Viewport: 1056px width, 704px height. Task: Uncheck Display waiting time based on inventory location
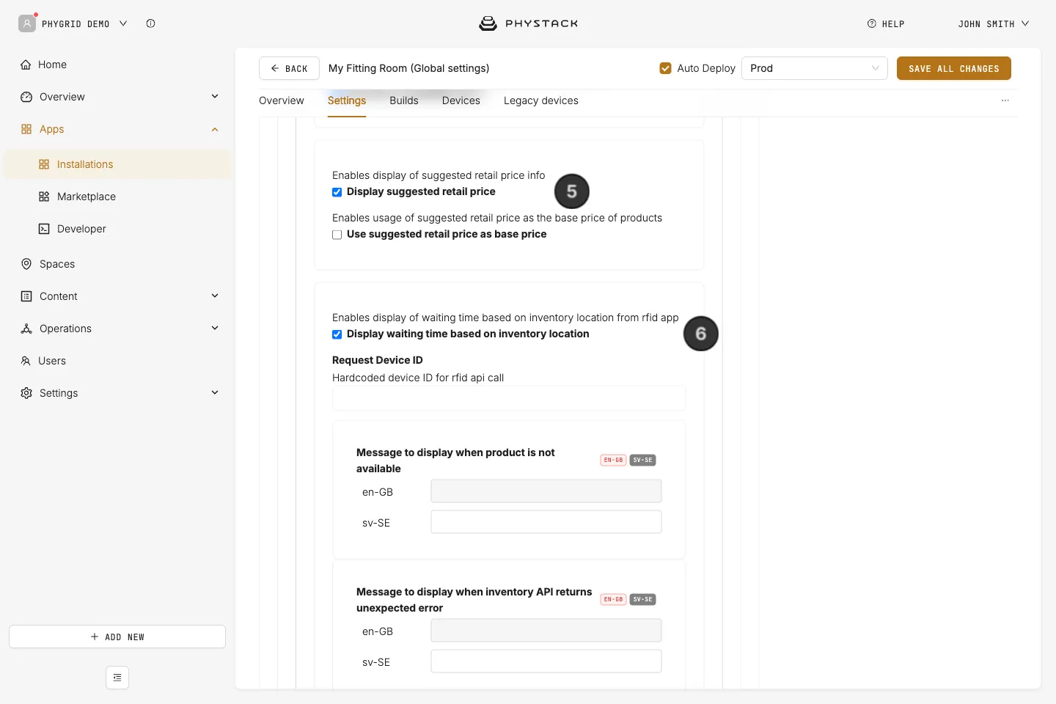337,334
